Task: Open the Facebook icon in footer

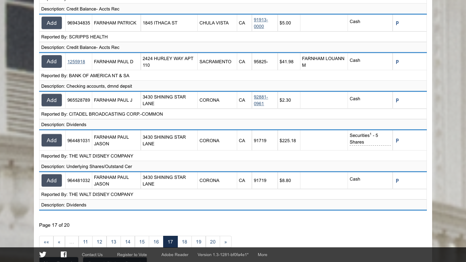Action: pos(64,255)
